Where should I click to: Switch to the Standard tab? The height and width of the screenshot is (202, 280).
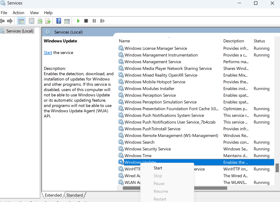75,195
